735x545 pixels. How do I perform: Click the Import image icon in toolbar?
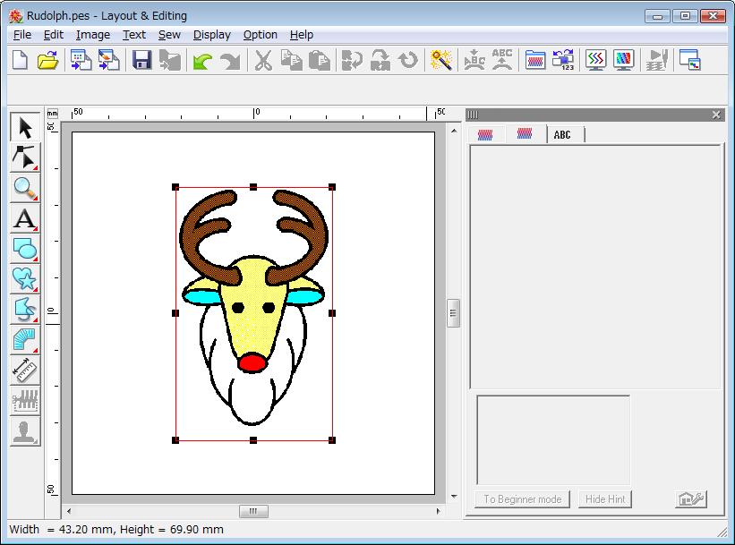pos(108,61)
